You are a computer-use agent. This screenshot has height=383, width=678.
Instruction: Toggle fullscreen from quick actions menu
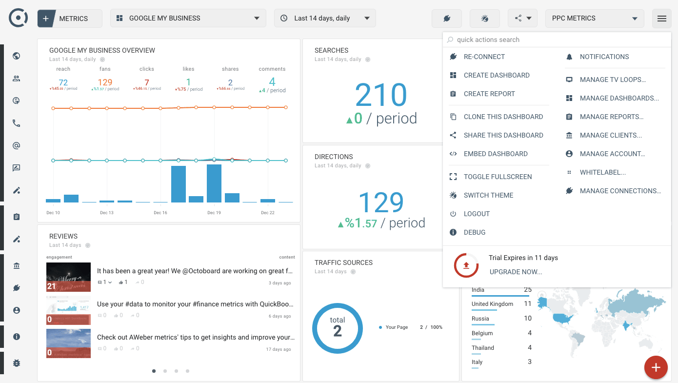click(497, 176)
